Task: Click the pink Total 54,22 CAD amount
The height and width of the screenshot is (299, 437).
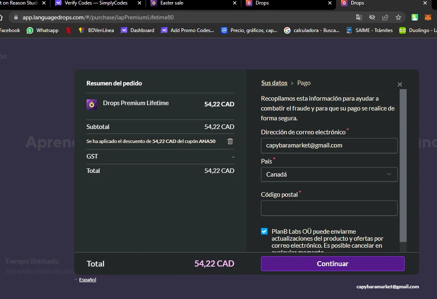Action: tap(214, 264)
